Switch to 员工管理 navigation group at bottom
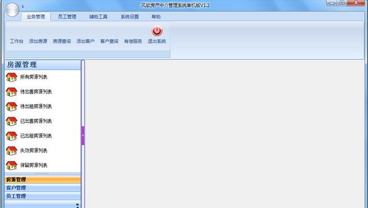The width and height of the screenshot is (368, 208). point(42,196)
